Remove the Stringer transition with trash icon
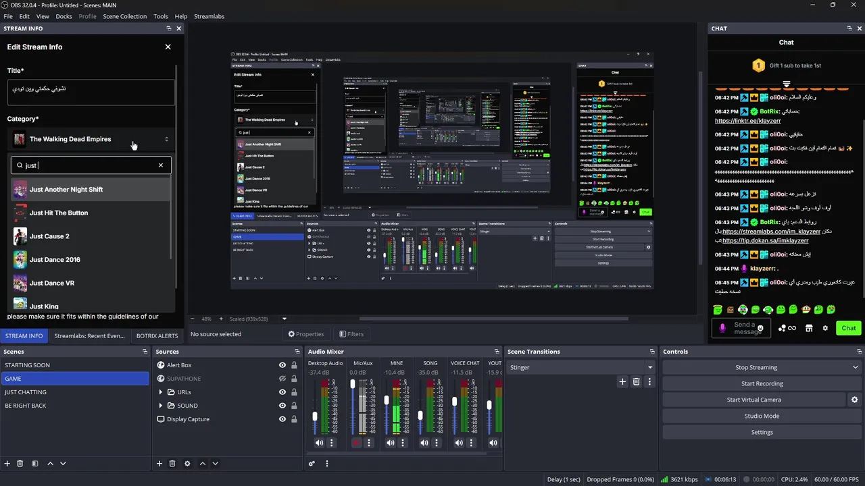The image size is (865, 486). [636, 382]
